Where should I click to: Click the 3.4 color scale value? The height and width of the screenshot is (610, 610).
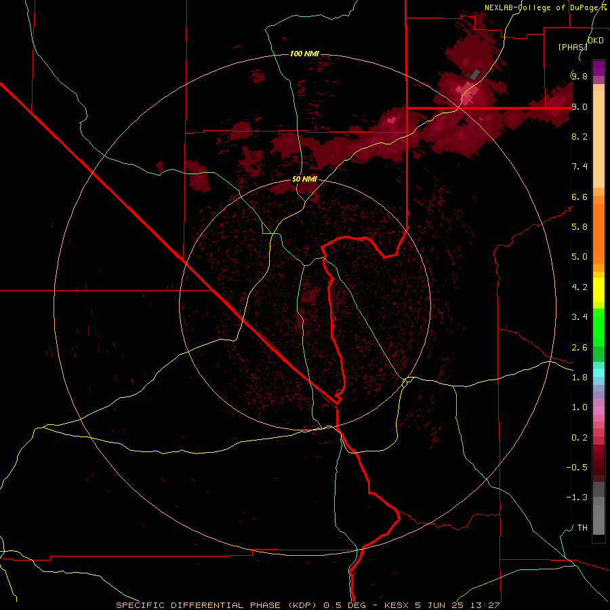579,317
